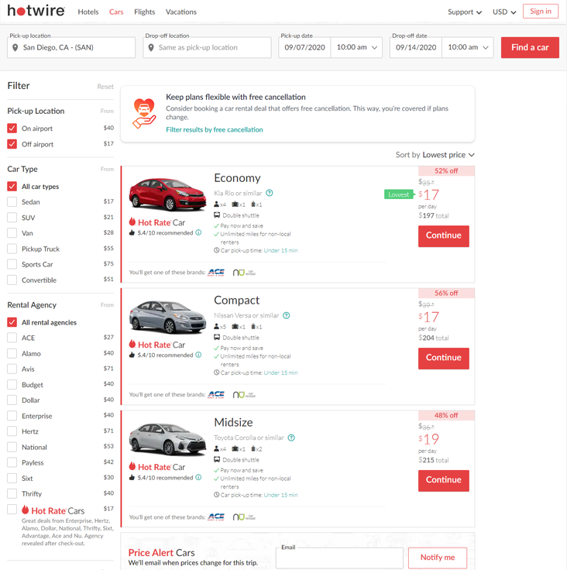Check the Alamo rental agency checkbox
Viewport: 567px width, 570px height.
coord(12,353)
